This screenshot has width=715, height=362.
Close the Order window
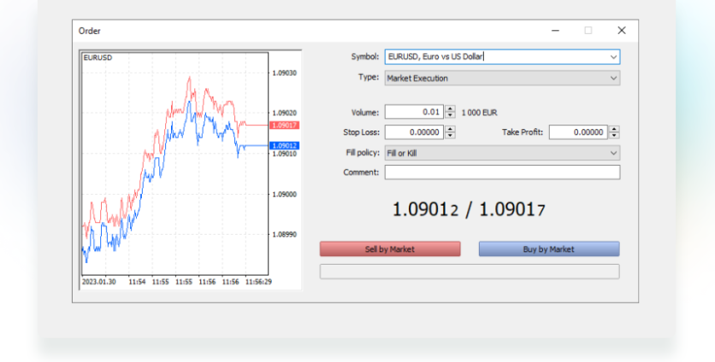pos(622,31)
